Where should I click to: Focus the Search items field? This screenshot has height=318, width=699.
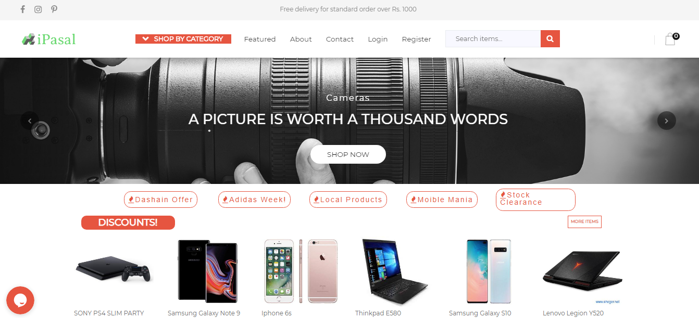[x=493, y=39]
